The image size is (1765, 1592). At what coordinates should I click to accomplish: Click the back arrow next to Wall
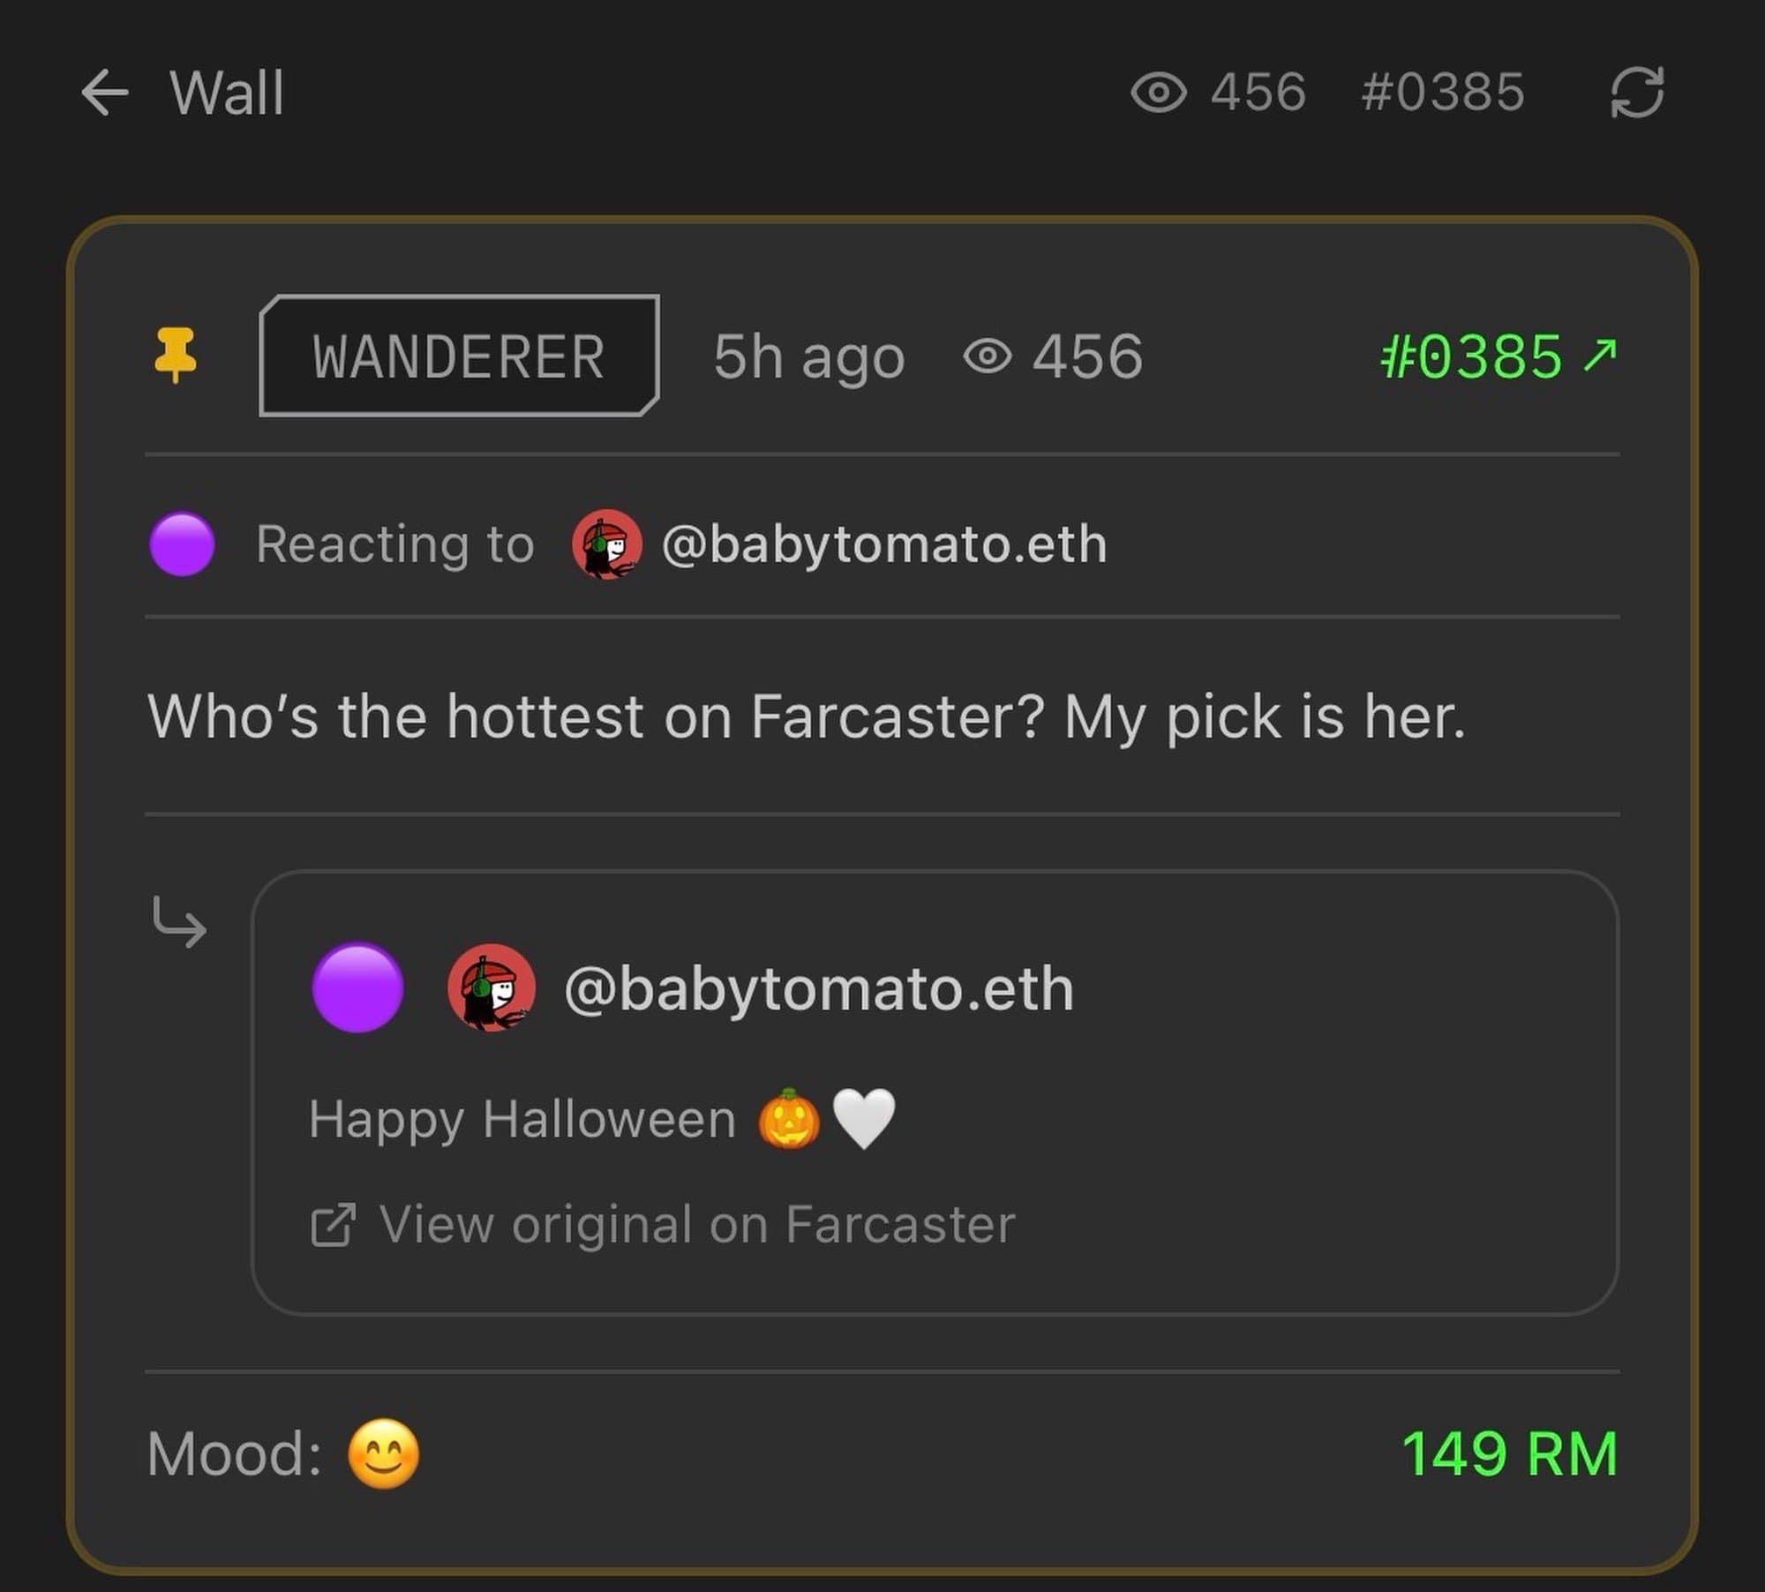pyautogui.click(x=106, y=91)
